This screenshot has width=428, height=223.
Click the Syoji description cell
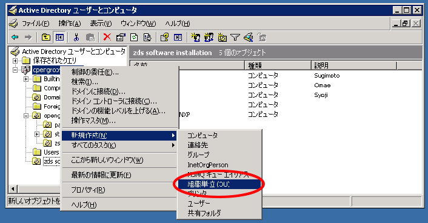tap(321, 95)
